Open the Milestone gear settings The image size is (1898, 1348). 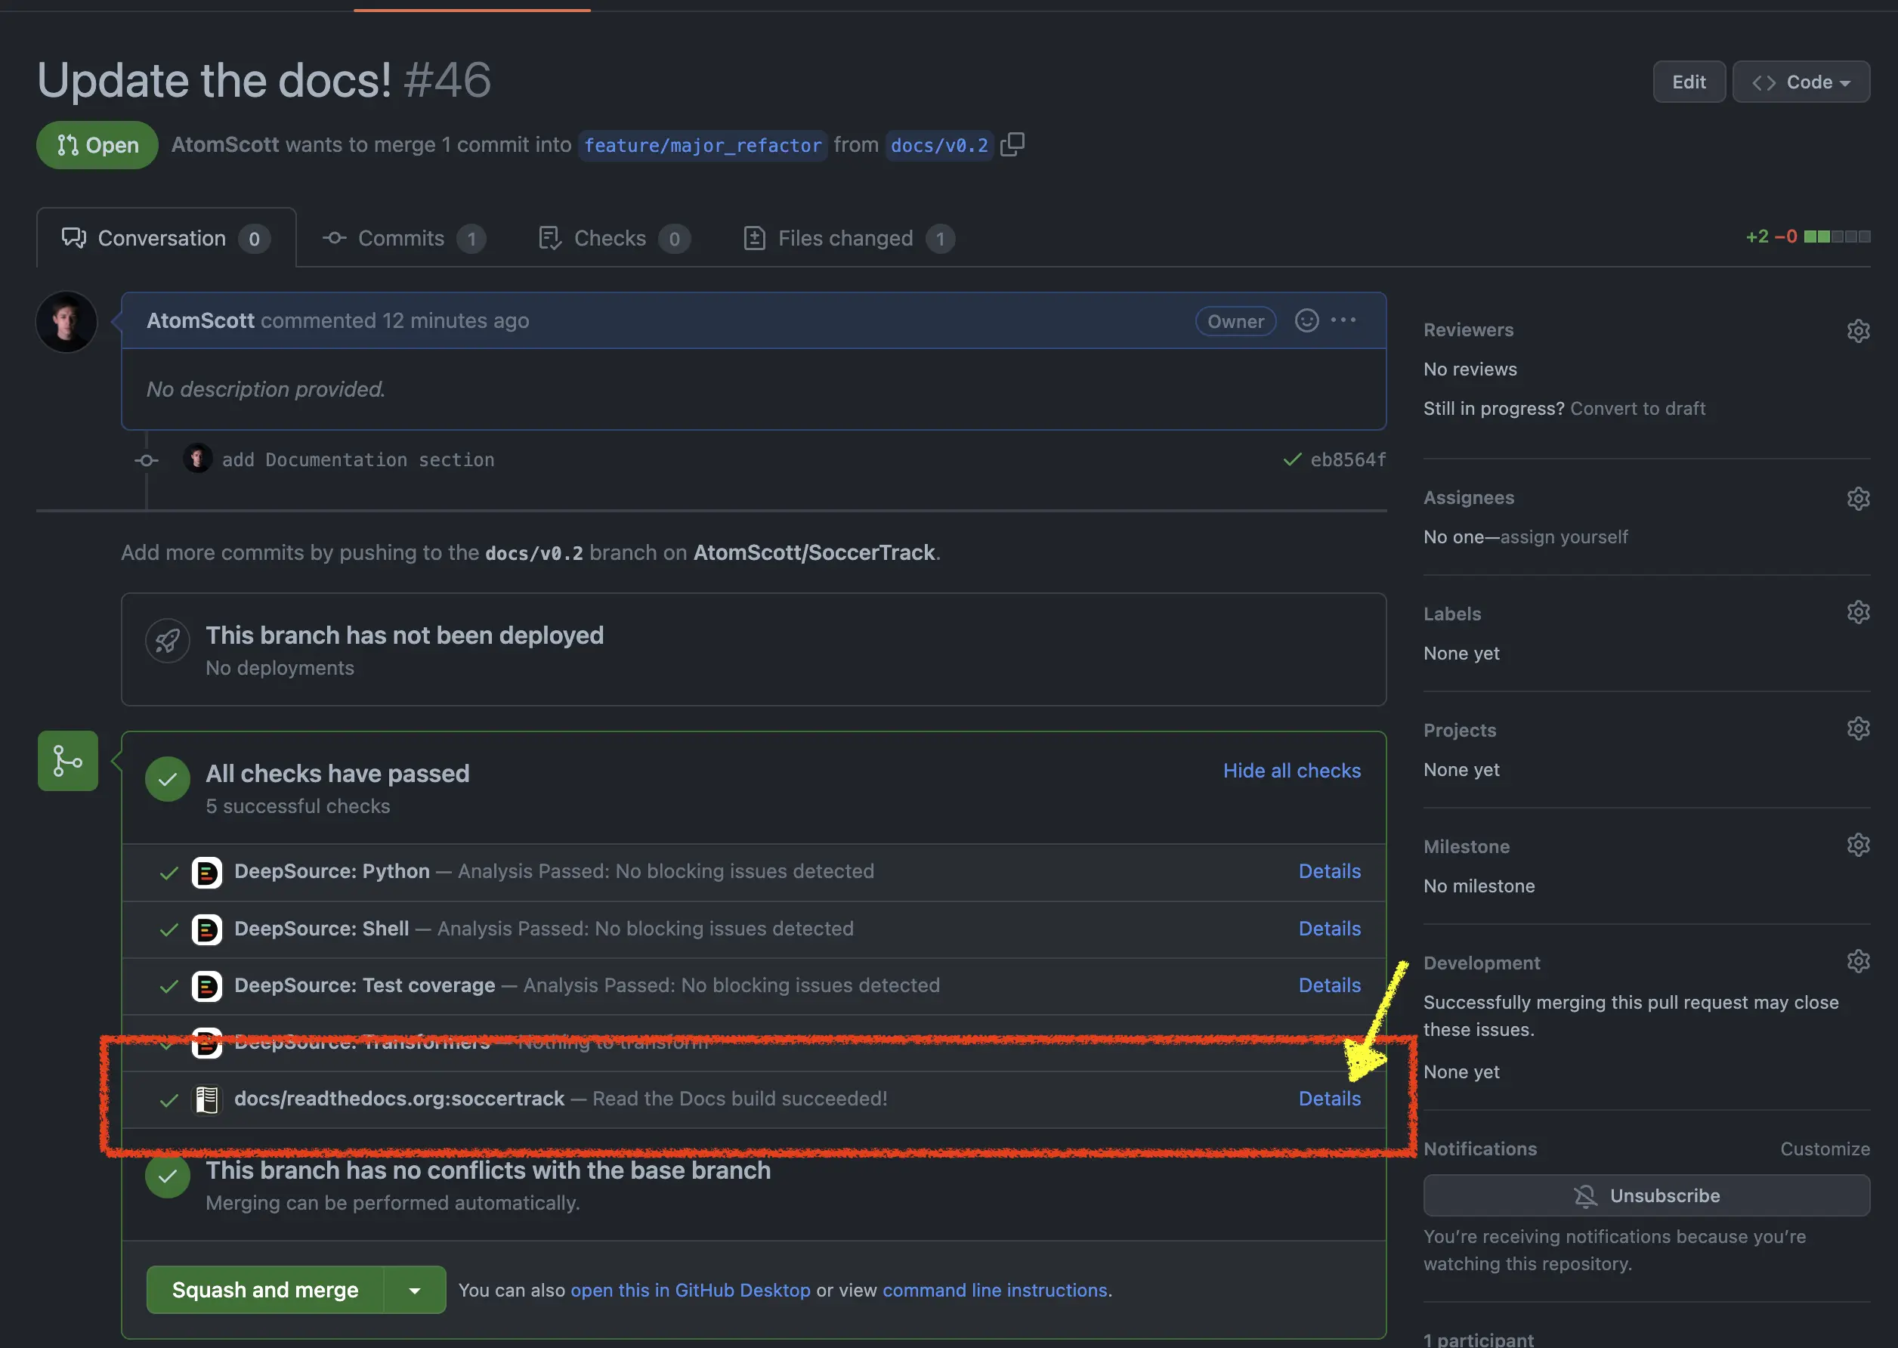point(1858,845)
